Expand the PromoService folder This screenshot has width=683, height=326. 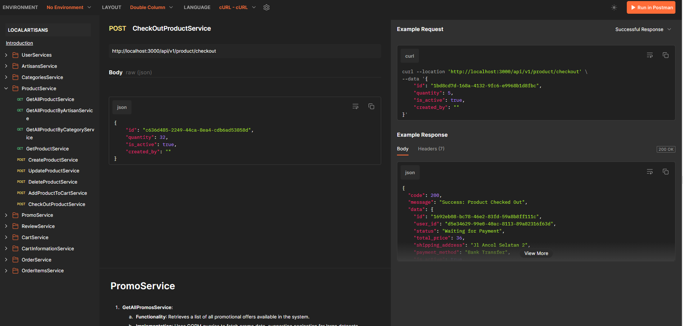pos(6,215)
